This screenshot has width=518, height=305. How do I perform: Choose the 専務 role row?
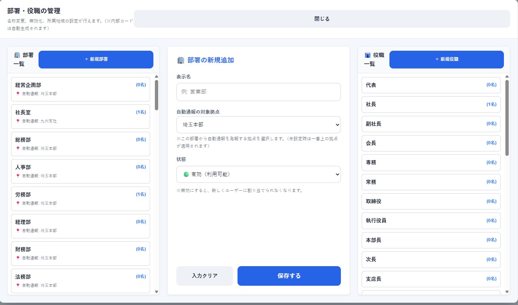pyautogui.click(x=431, y=162)
